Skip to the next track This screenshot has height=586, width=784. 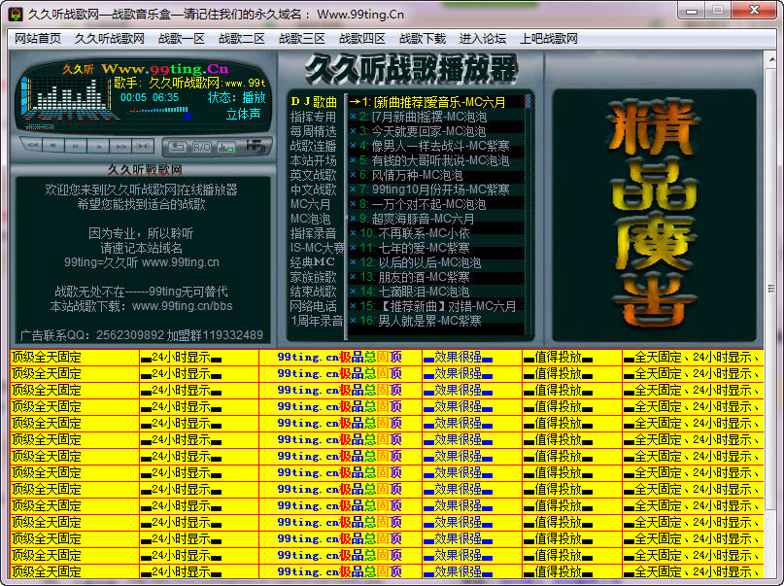pos(120,146)
